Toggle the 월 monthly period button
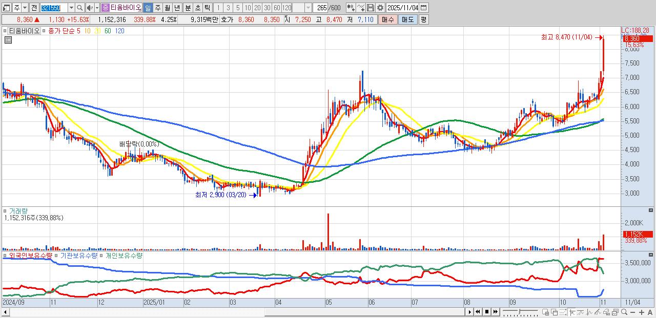Screen dimensions: 656x318 point(167,8)
